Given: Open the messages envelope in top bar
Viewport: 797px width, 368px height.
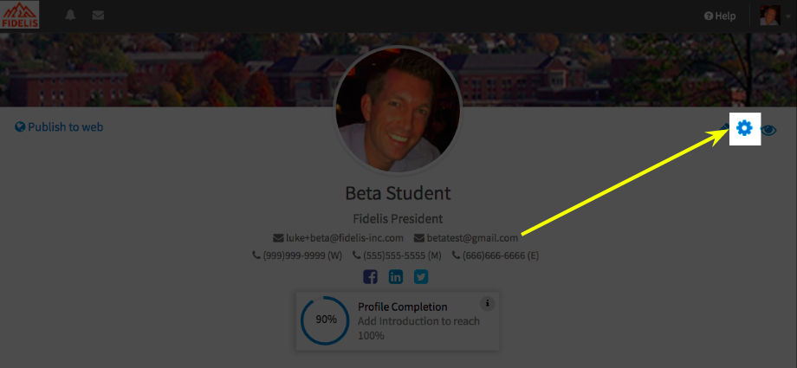Looking at the screenshot, I should [98, 16].
